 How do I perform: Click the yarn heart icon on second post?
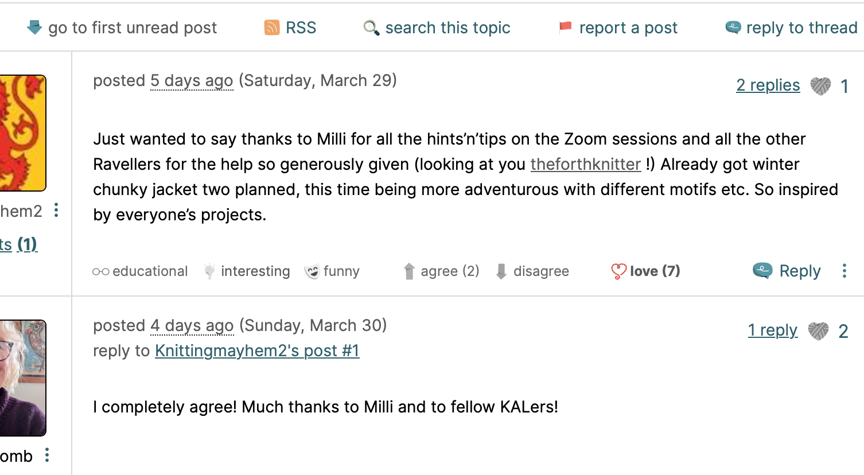click(x=818, y=331)
